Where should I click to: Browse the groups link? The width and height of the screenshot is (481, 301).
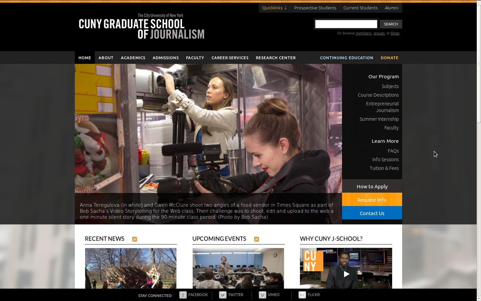click(x=379, y=33)
